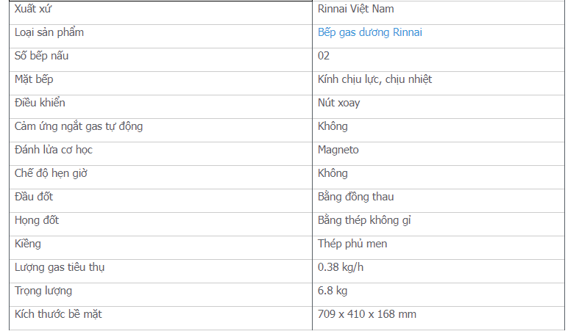
Task: Click the 709 x 410 x 168 mm dimensions
Action: coord(366,314)
